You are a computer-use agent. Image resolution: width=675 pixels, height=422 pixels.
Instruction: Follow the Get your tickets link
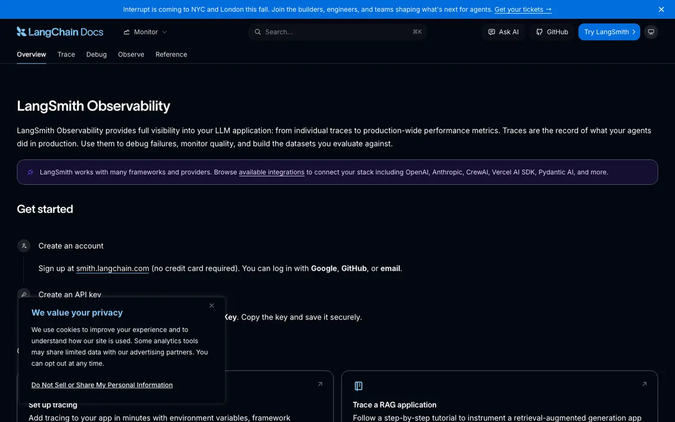(523, 10)
